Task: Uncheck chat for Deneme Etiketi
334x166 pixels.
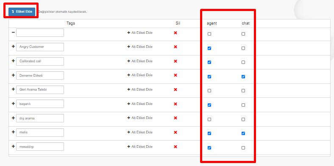Action: [x=243, y=77]
